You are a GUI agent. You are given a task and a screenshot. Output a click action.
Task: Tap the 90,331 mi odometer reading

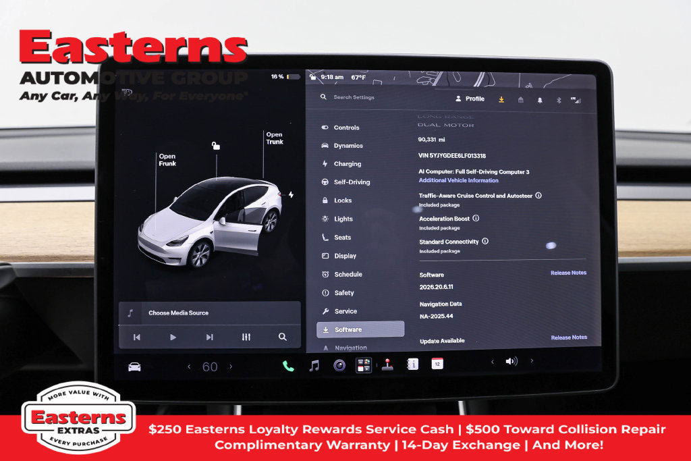pos(431,139)
